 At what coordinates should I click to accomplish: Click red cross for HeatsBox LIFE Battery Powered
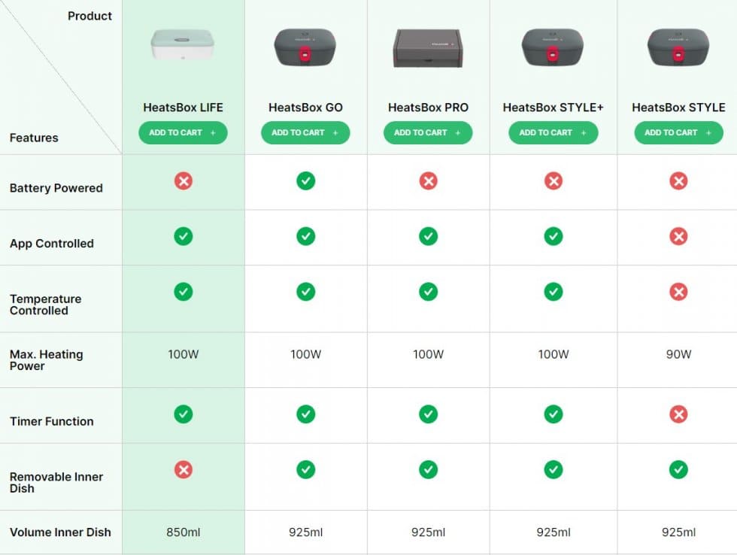point(183,180)
